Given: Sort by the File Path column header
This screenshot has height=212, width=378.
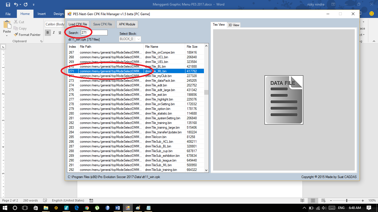Looking at the screenshot, I should coord(111,47).
